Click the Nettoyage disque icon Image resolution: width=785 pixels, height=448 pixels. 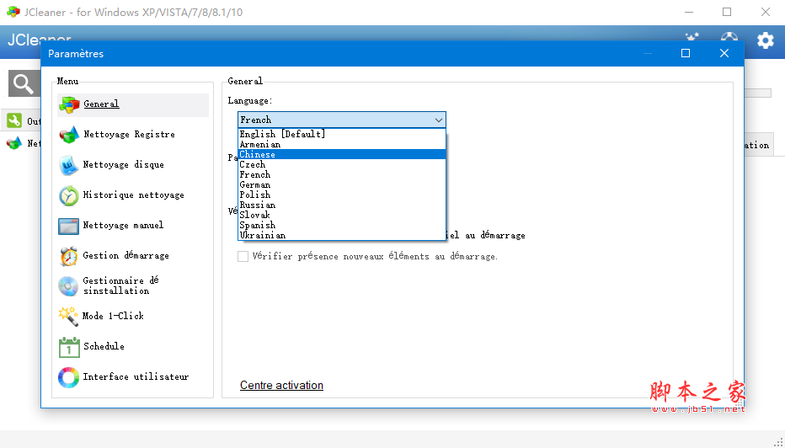click(69, 165)
